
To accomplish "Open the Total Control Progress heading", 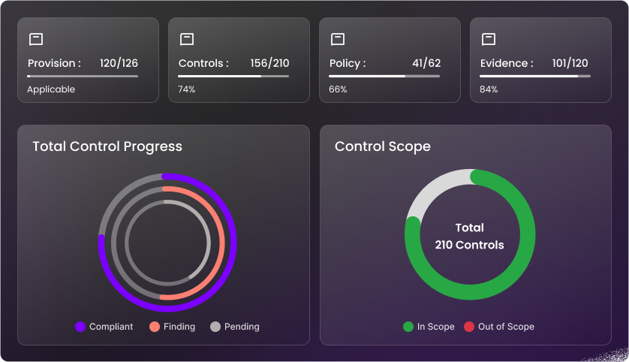I will [x=107, y=146].
